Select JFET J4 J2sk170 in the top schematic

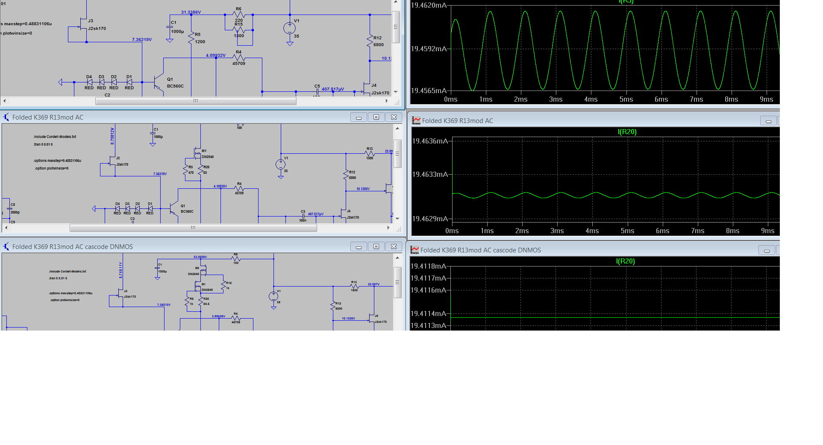[366, 89]
